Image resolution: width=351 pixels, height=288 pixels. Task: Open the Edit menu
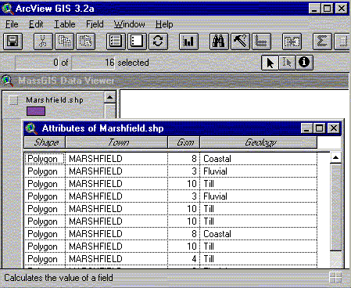click(x=36, y=24)
